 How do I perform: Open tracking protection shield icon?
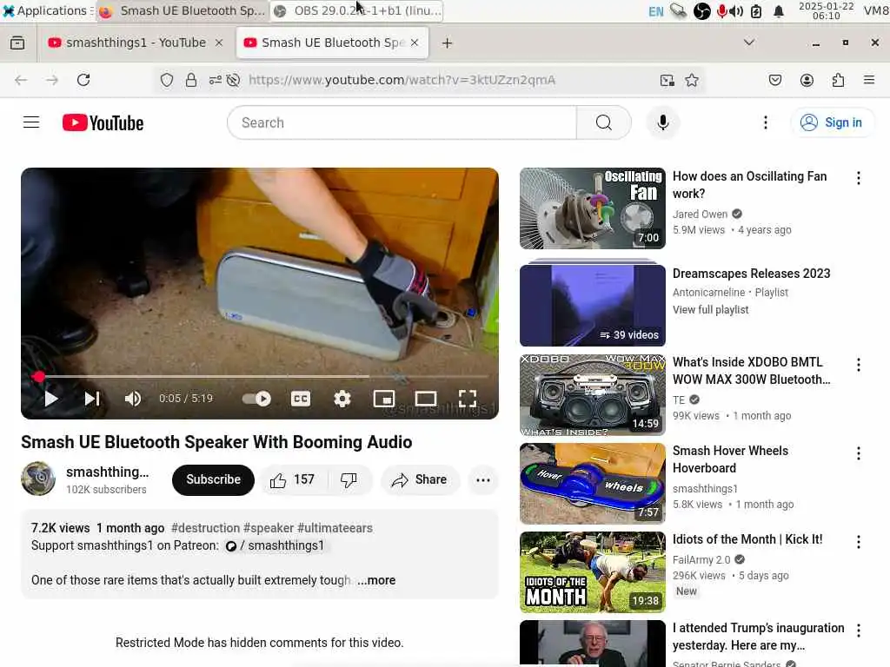click(166, 80)
